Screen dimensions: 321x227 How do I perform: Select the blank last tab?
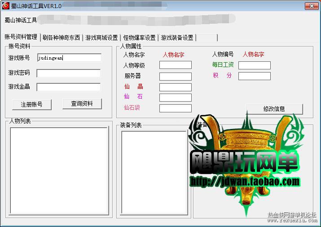(x=207, y=38)
